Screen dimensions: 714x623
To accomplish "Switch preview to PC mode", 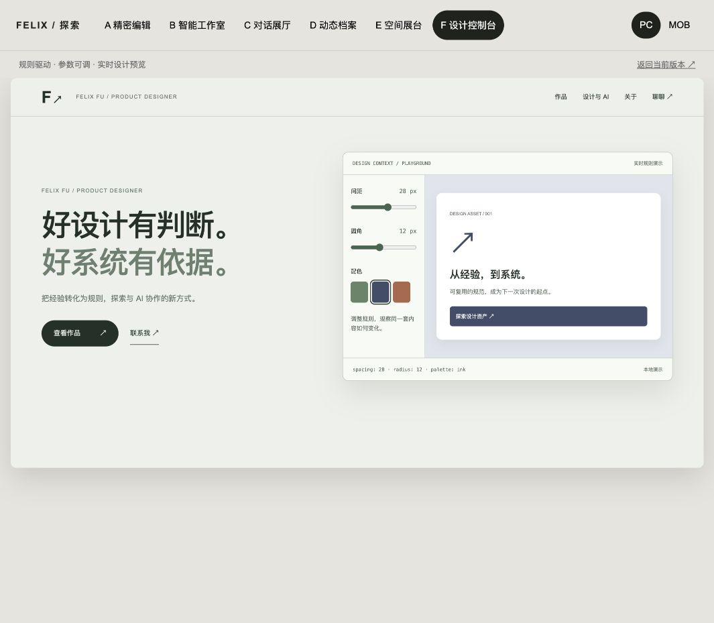I will 646,25.
